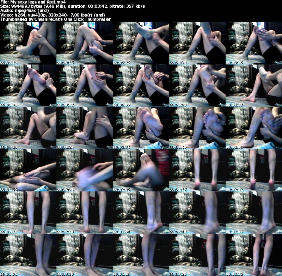Select the frame at 00:00:15
The image size is (282, 276).
(x=85, y=43)
